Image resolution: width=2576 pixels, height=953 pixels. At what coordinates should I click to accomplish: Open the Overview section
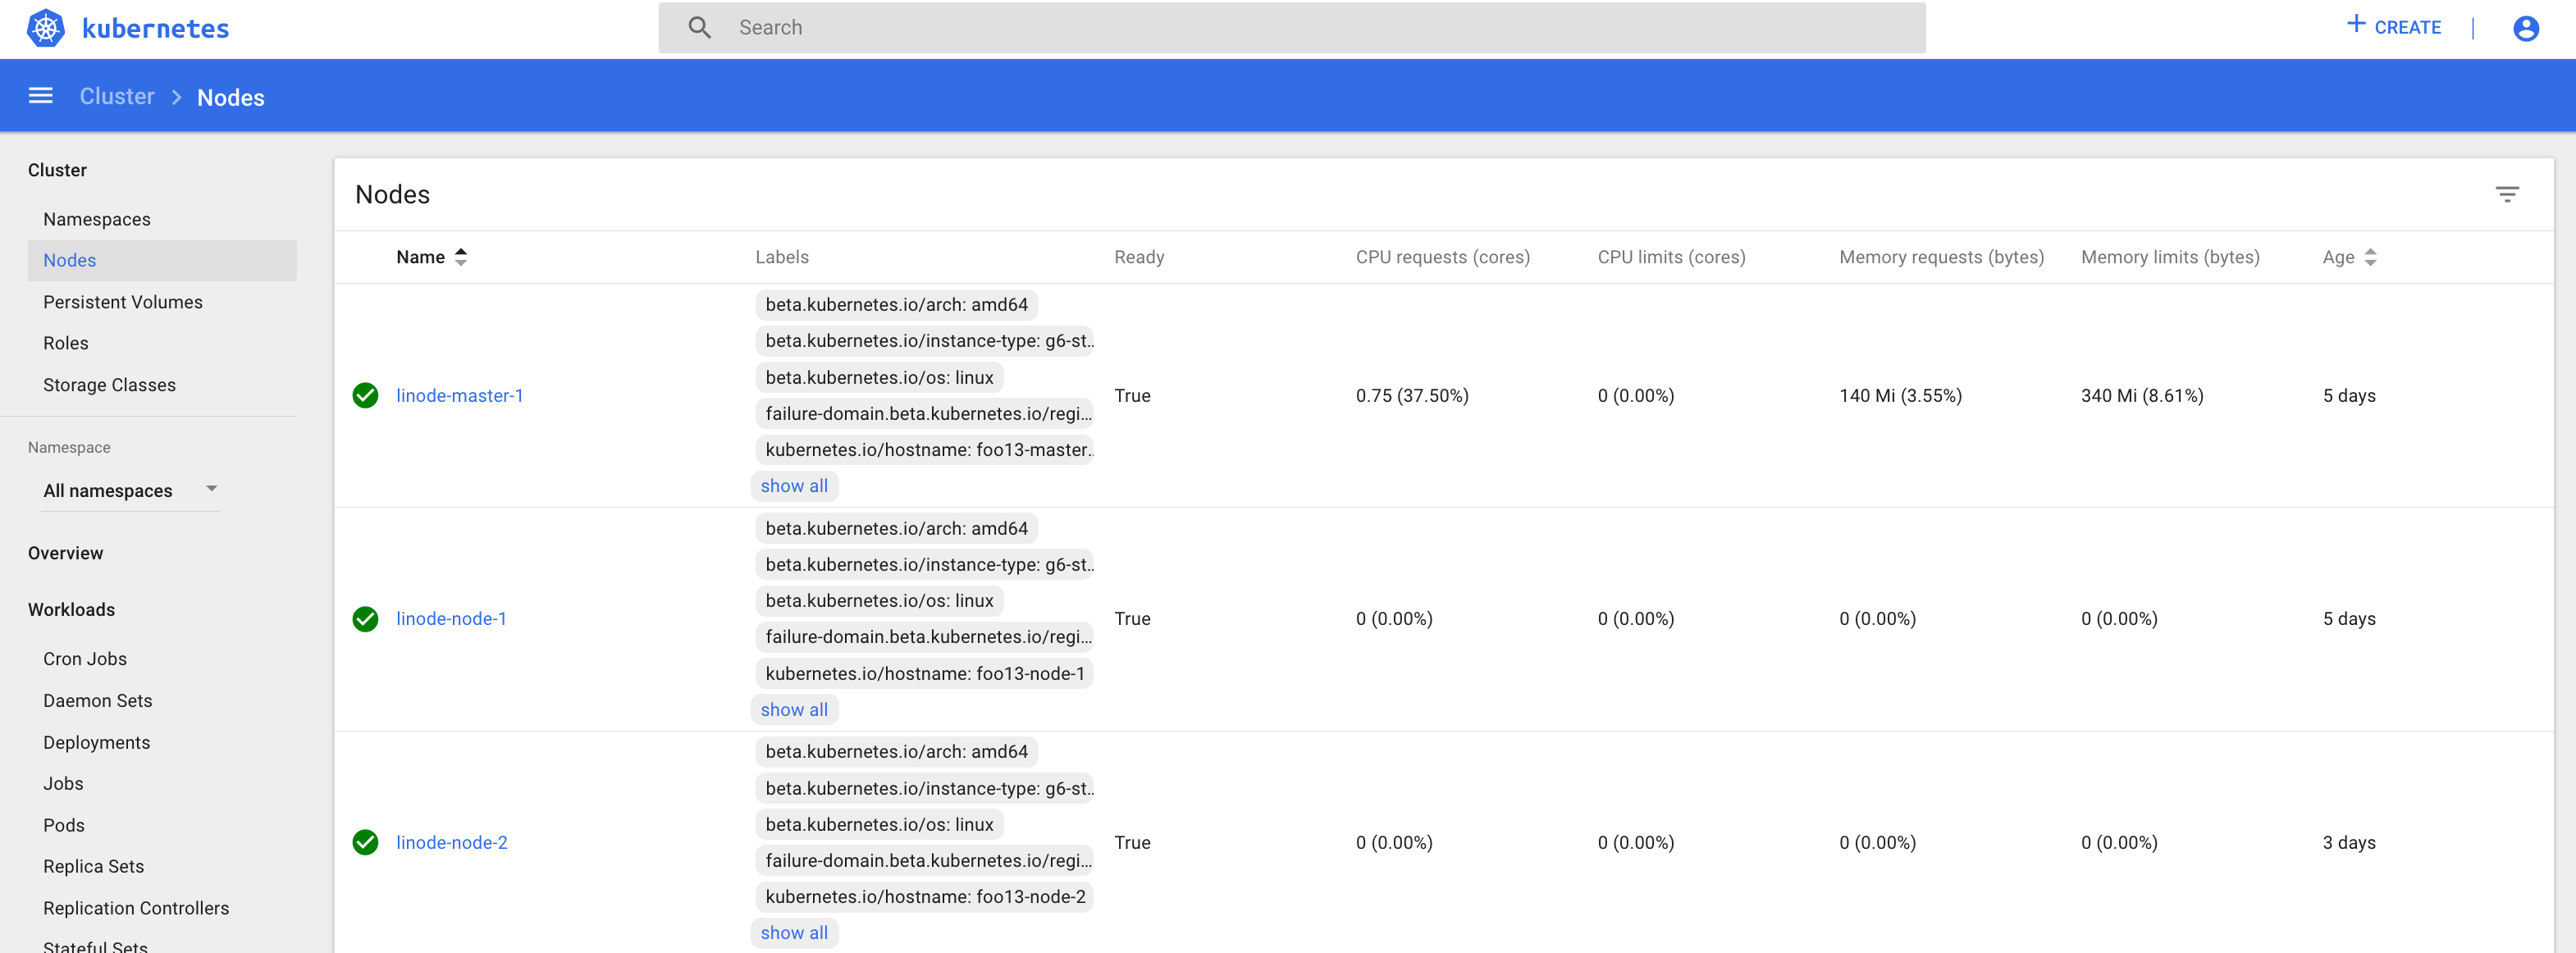[66, 553]
